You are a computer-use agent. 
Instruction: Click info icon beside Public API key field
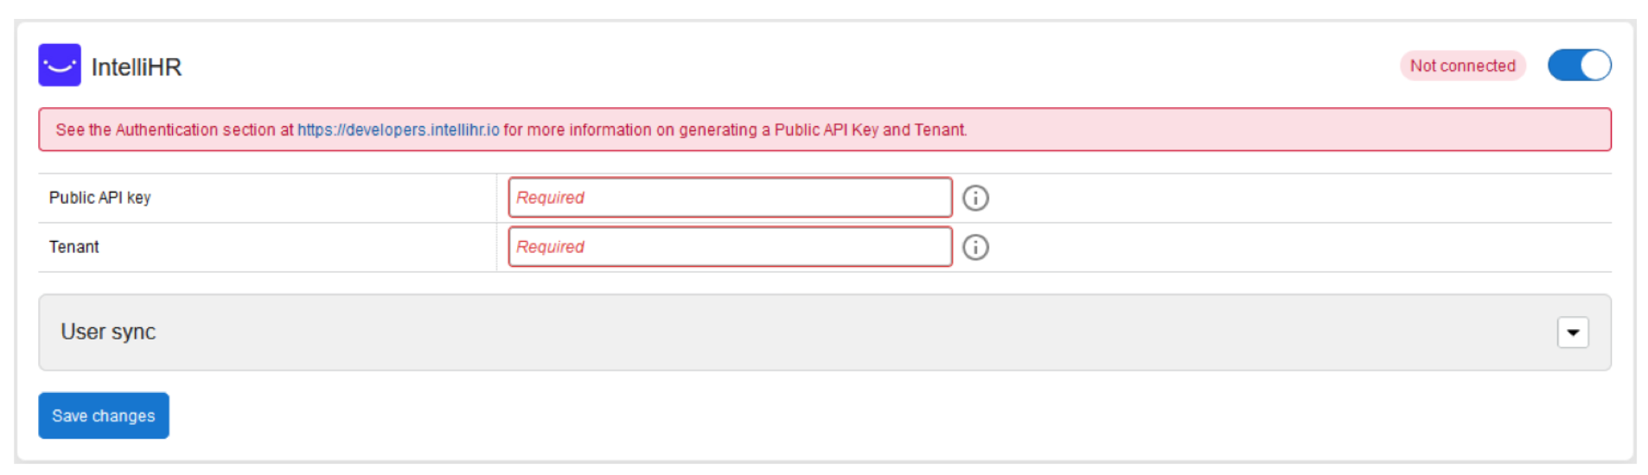coord(975,198)
